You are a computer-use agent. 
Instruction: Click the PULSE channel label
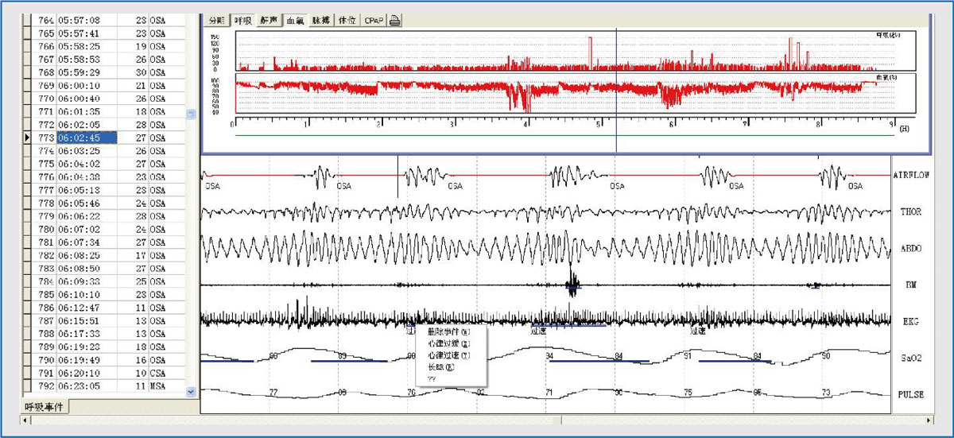click(911, 394)
